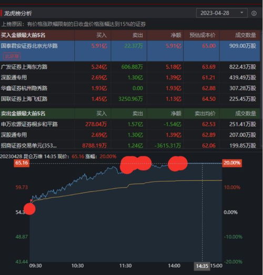Click the 14:35 time marker on axis

(202, 266)
